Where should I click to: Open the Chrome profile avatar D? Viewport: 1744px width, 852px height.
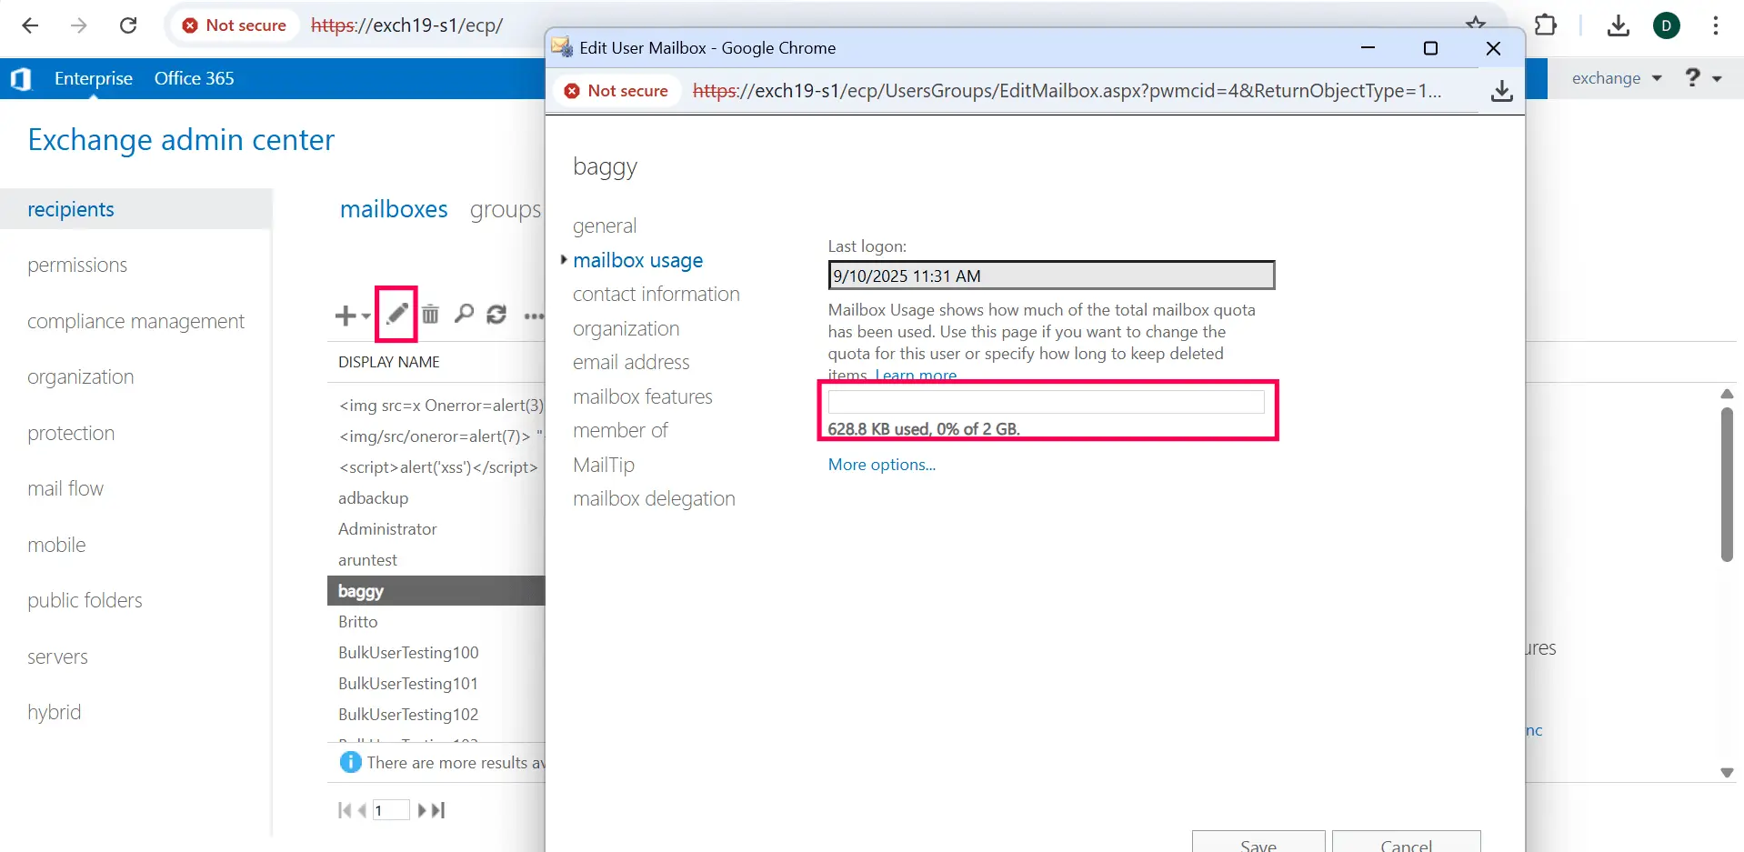[1667, 25]
